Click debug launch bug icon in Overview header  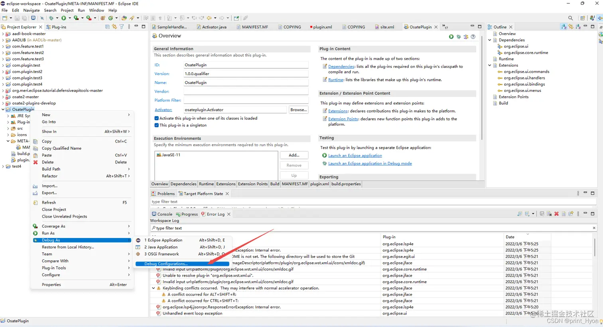click(x=459, y=37)
